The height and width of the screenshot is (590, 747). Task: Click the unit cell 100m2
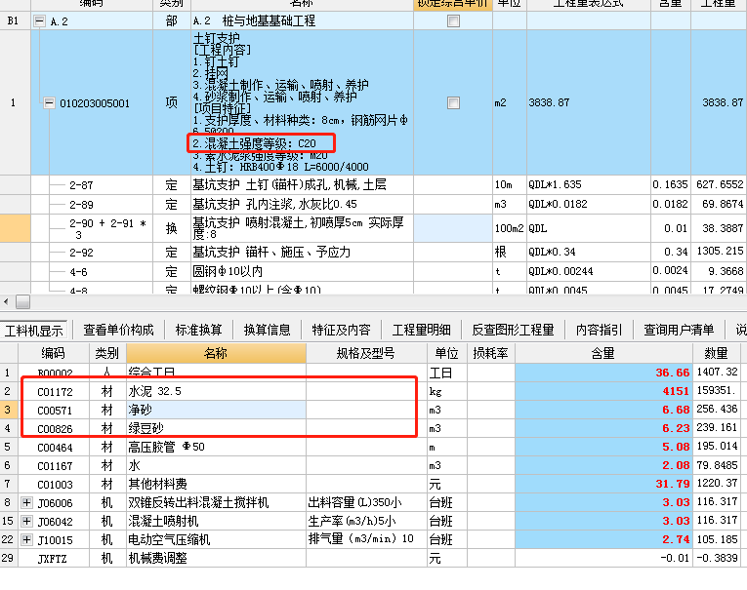(510, 228)
